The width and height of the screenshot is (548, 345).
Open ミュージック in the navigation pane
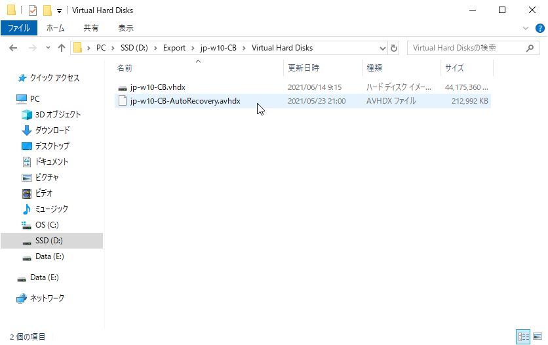tap(51, 209)
